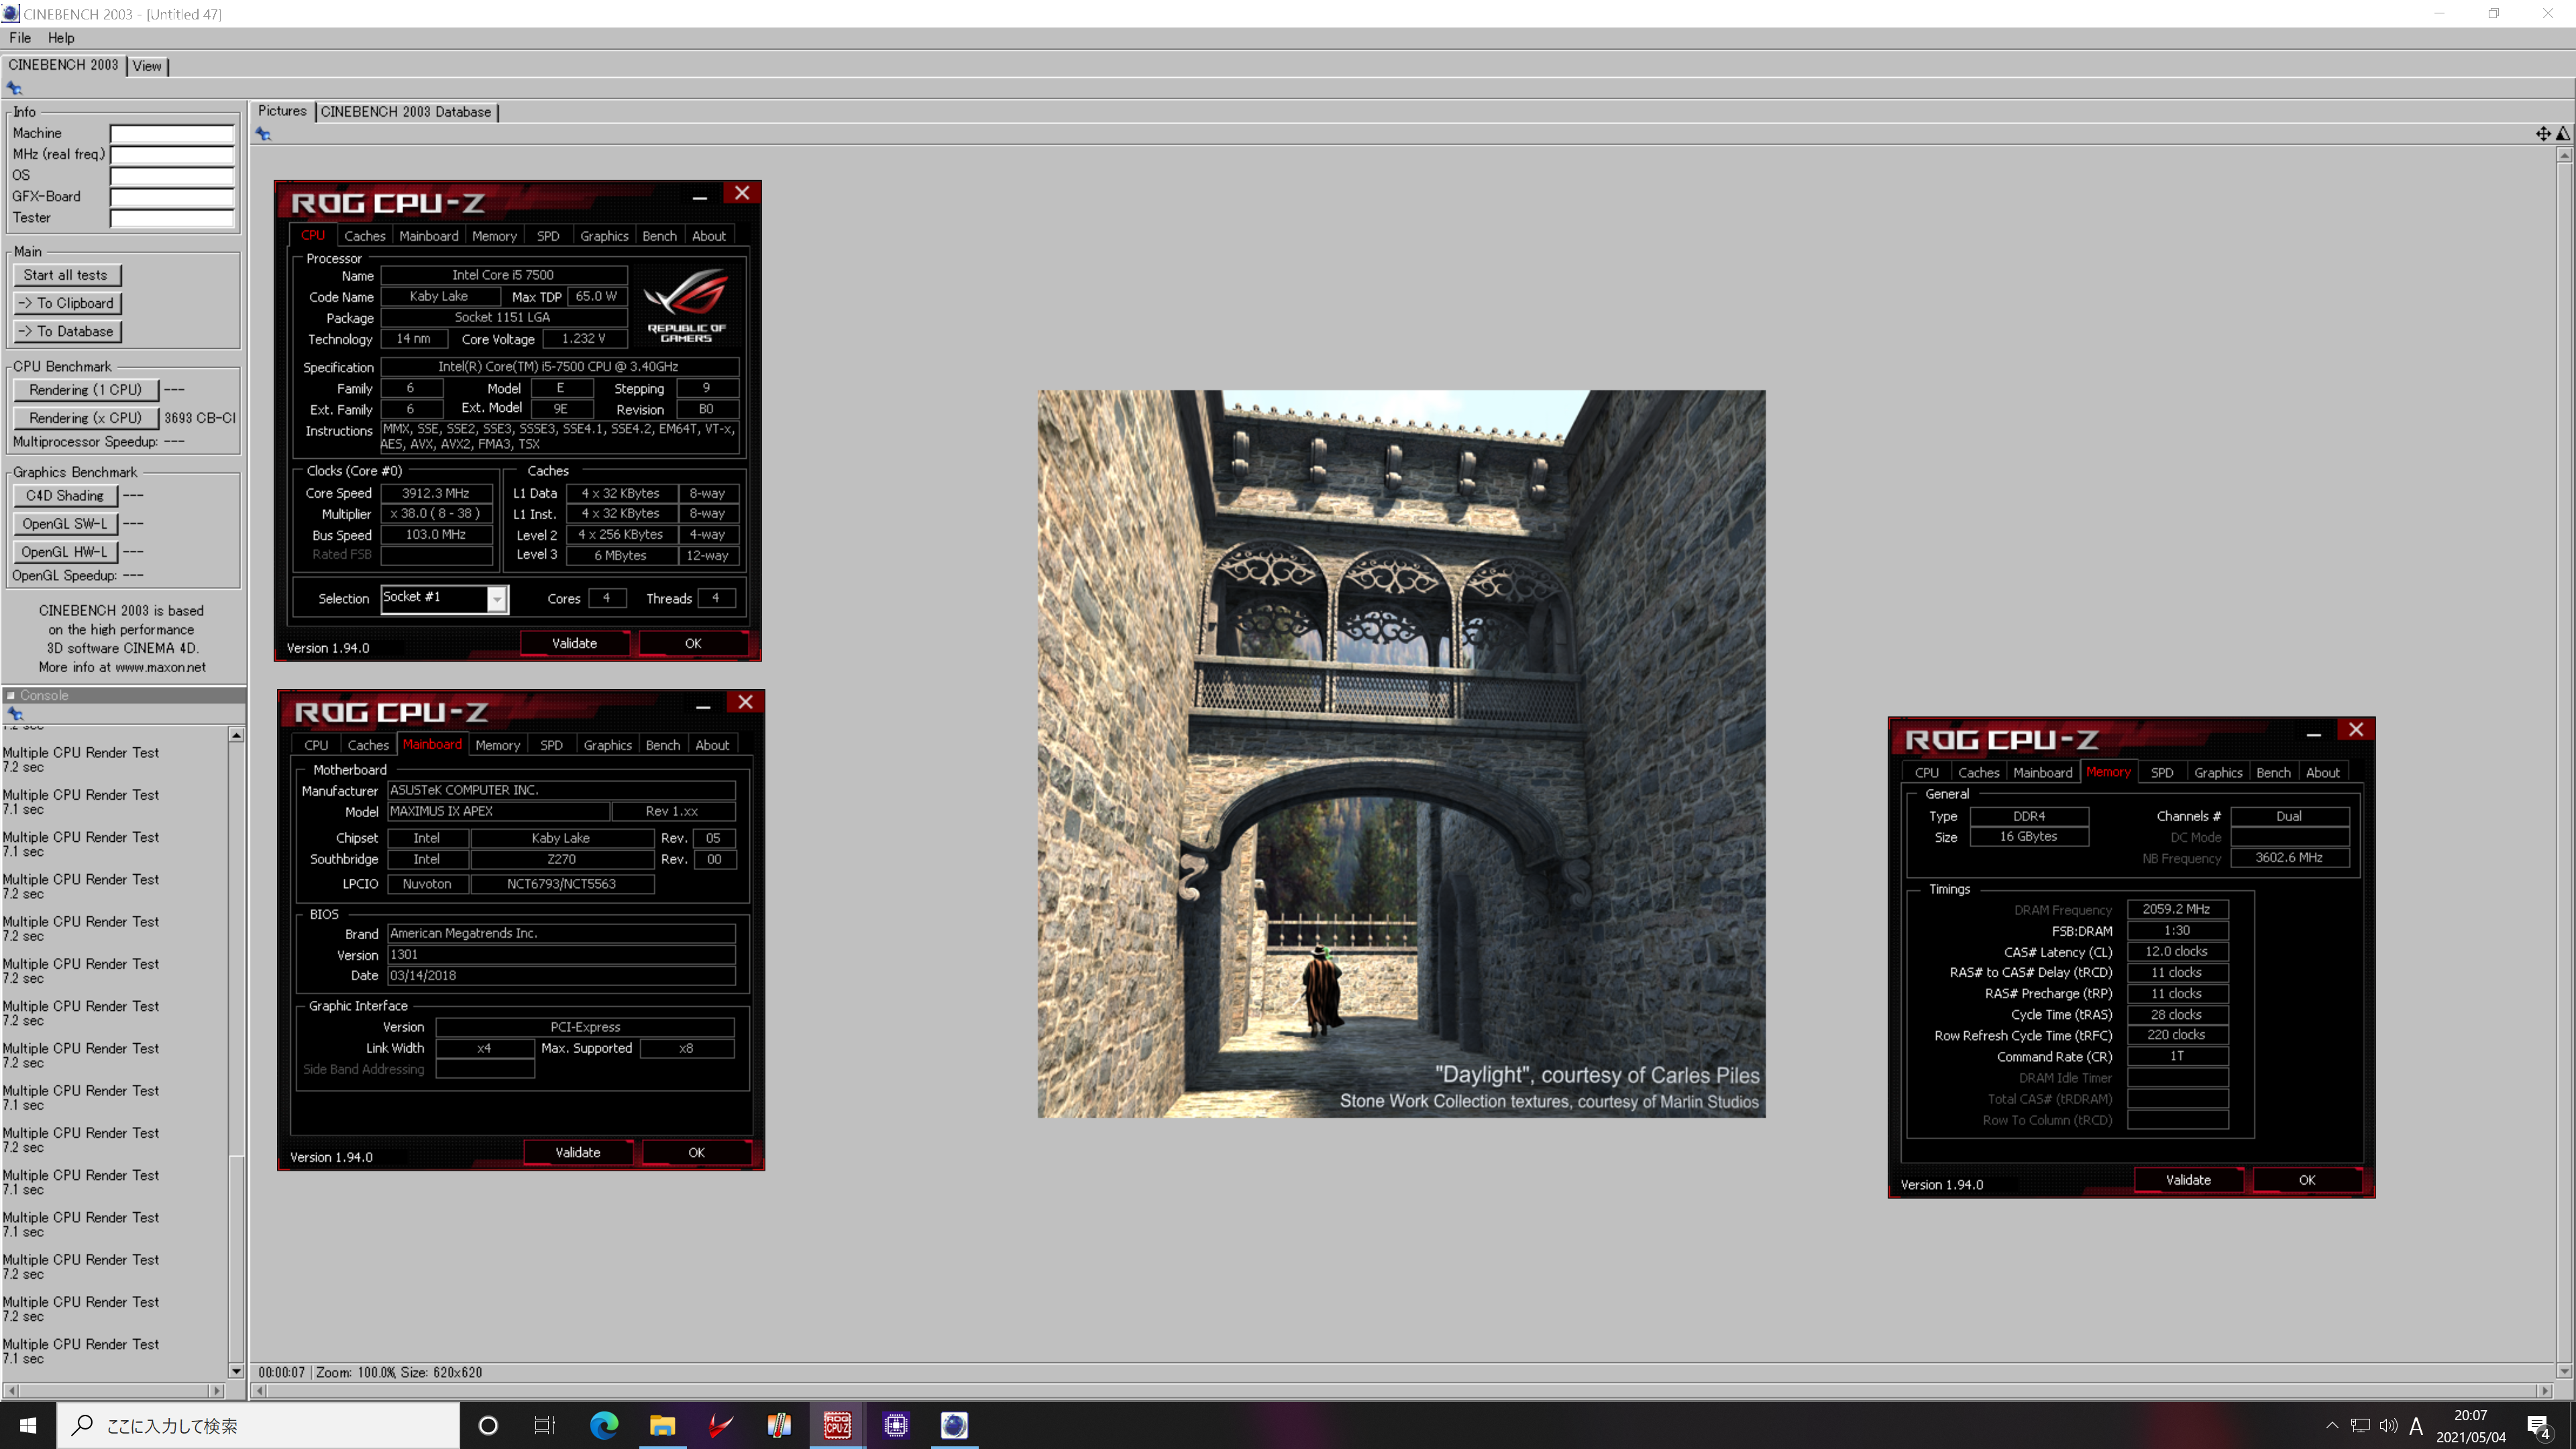Click OK in Memory CPU-Z window
This screenshot has height=1449, width=2576.
pyautogui.click(x=2306, y=1180)
